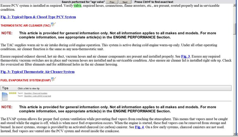The image size is (238, 137).
Task: Click the blue document icon in Tips section
Action: 5,96
